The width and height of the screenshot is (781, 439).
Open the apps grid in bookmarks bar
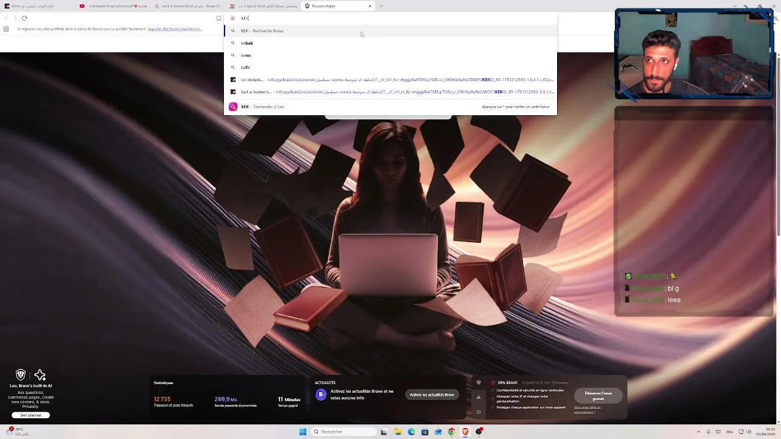coord(6,29)
